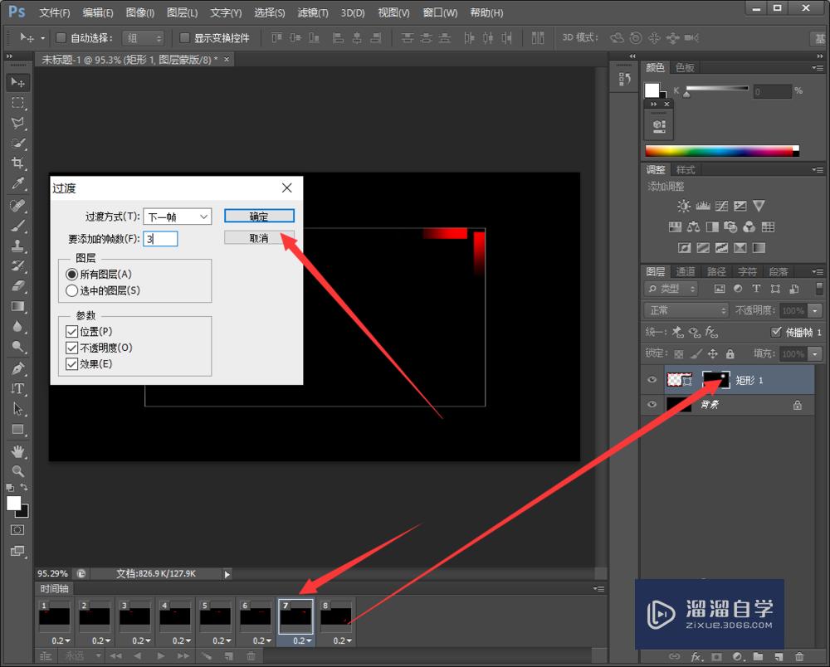Cancel the tween dialog with 取消

pos(259,238)
